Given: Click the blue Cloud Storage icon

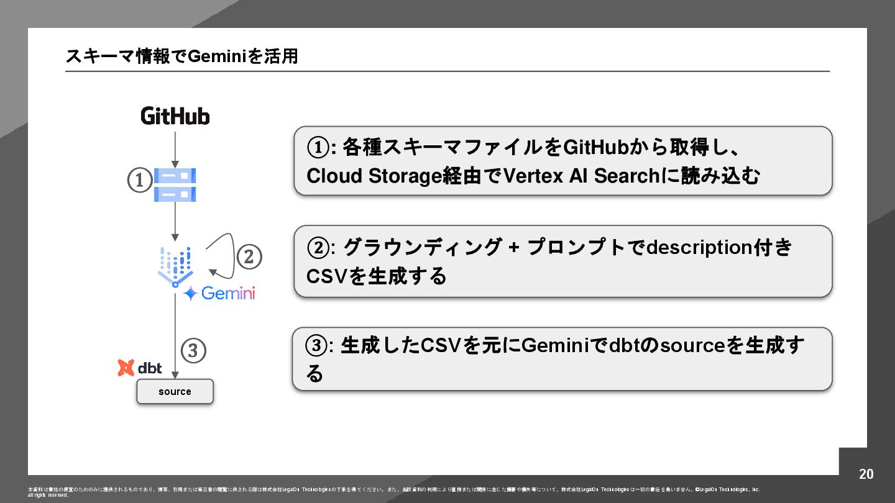Looking at the screenshot, I should [175, 184].
